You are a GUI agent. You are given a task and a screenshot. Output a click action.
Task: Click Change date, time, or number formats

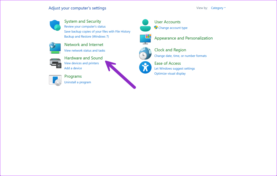tap(181, 56)
